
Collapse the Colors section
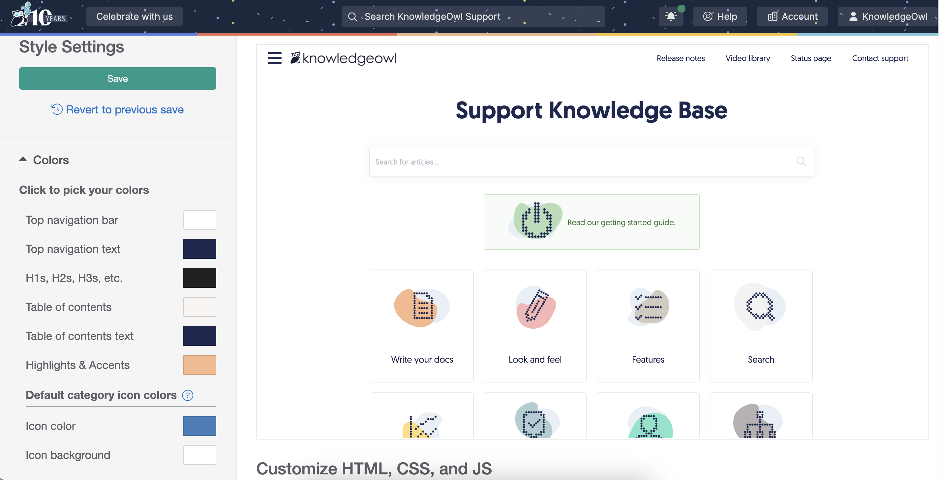pyautogui.click(x=23, y=160)
